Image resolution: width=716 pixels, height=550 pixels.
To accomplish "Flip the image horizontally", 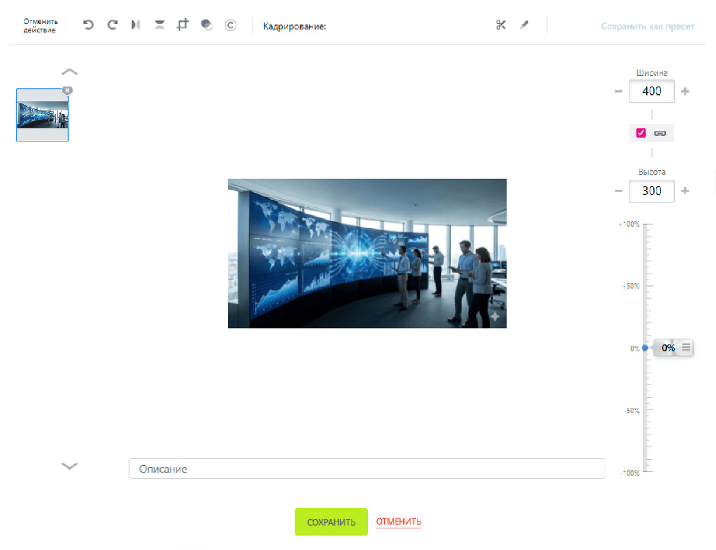I will (x=136, y=25).
